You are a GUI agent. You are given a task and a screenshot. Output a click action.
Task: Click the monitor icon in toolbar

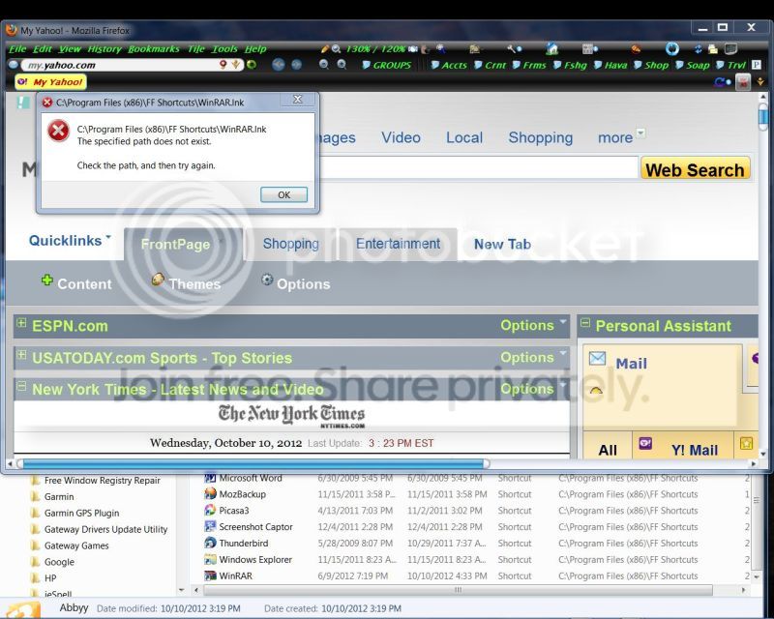(731, 48)
